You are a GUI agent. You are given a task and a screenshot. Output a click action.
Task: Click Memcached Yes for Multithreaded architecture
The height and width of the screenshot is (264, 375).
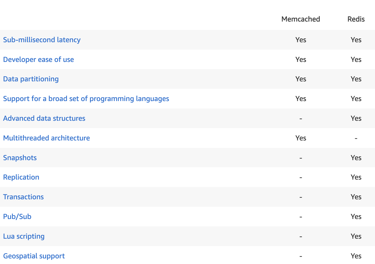301,138
